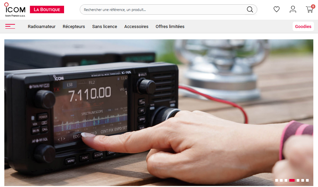Go to last carousel slide dot
318x187 pixels.
point(307,180)
